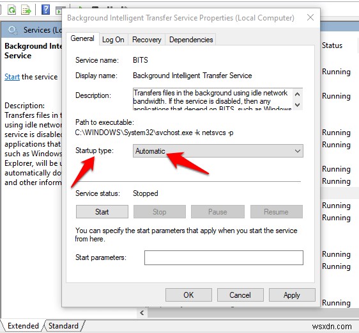Click the Stopped service status text
The height and width of the screenshot is (333, 359).
click(146, 193)
